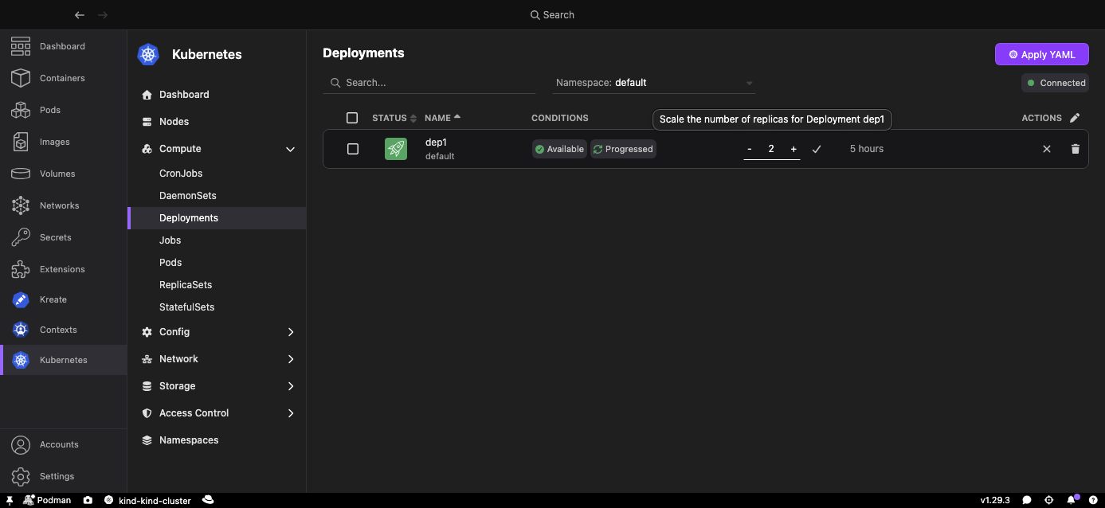Click kind-kind-cluster context in status bar
Screen dimensions: 1105x508
pyautogui.click(x=148, y=500)
